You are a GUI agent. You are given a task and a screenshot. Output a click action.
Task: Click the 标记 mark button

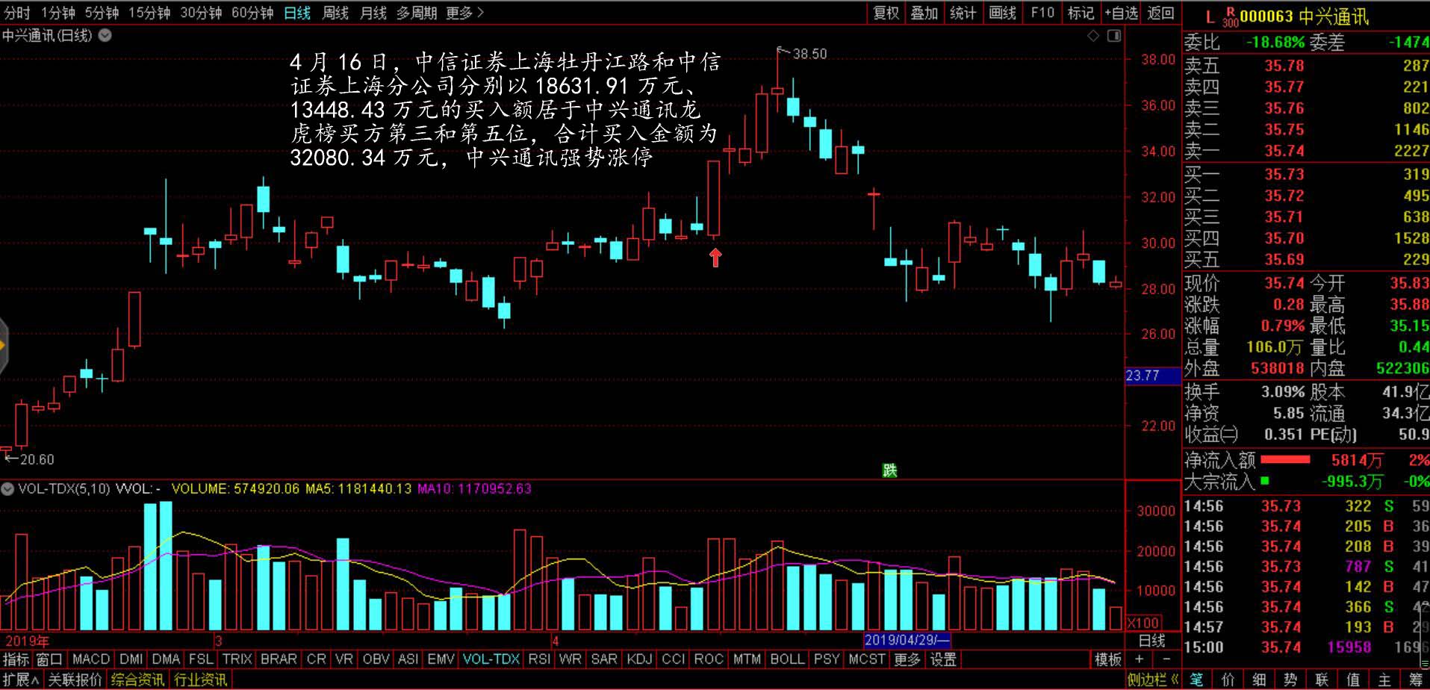(1081, 13)
